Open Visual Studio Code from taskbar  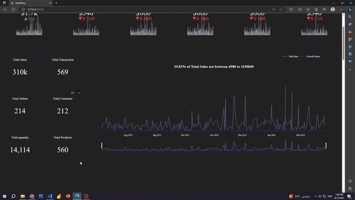(50, 196)
